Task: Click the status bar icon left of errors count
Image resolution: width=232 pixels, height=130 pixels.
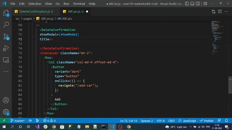Action: point(37,121)
